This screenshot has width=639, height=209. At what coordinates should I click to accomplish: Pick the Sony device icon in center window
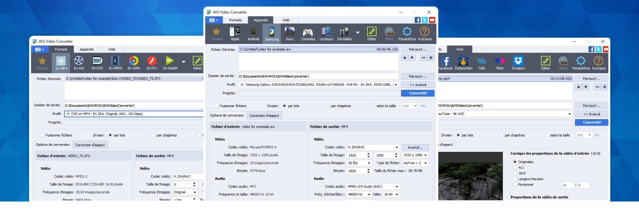[x=290, y=33]
